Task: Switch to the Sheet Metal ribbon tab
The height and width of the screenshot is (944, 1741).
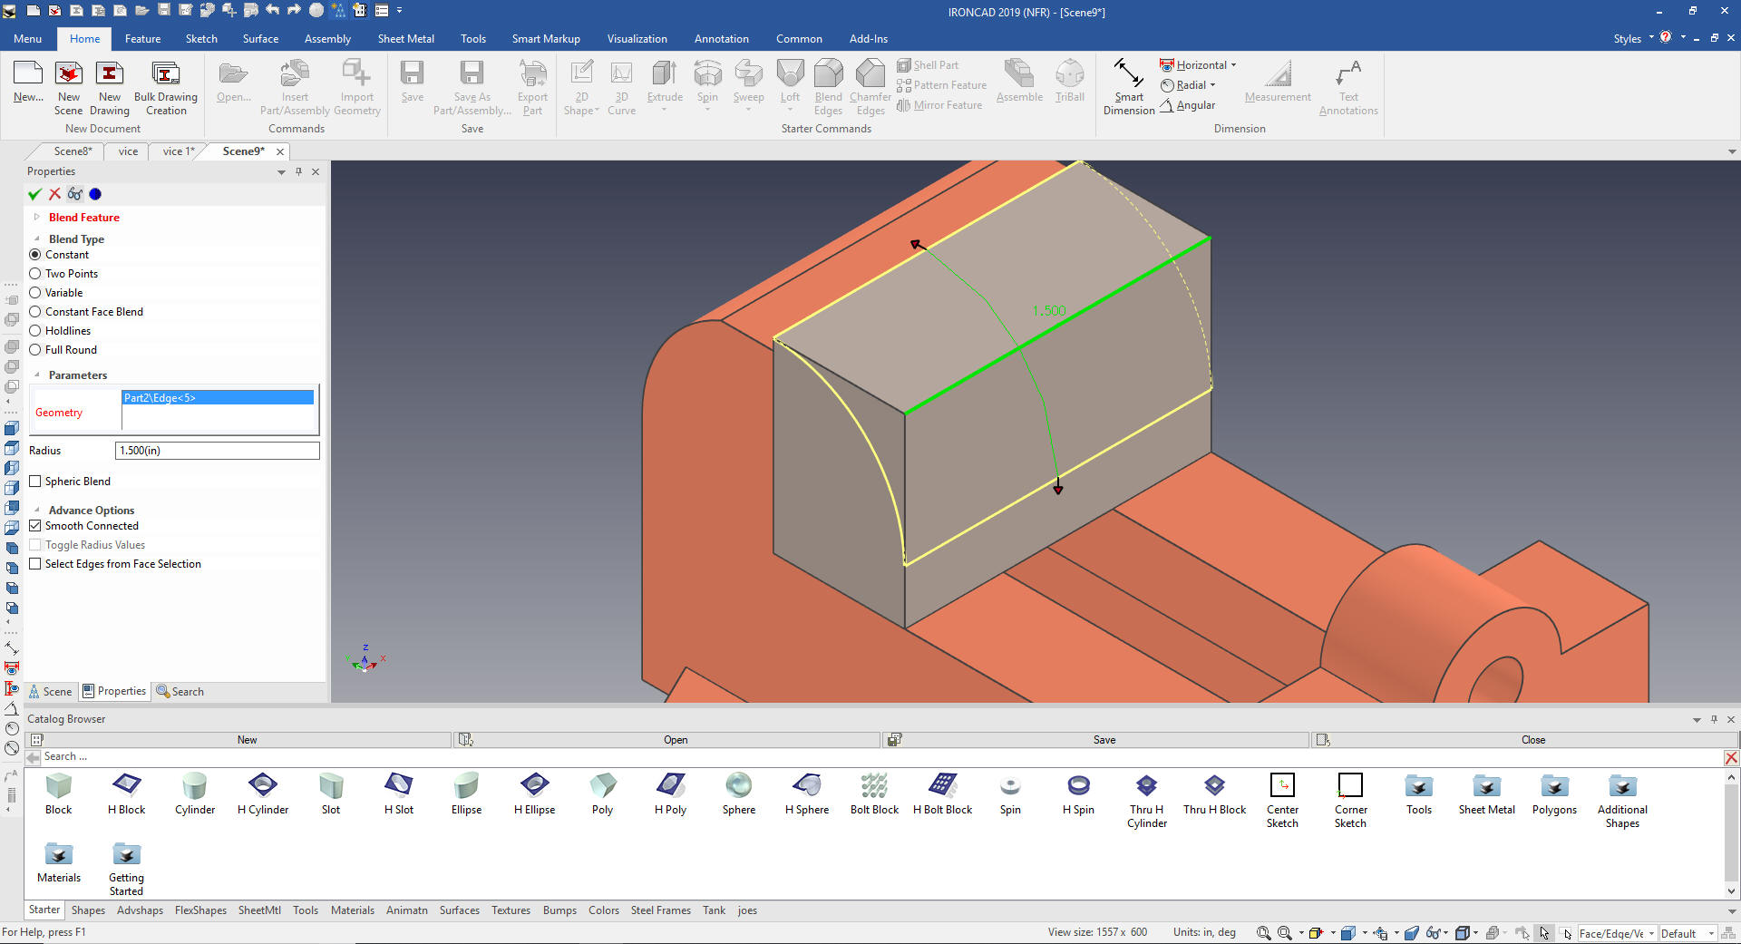Action: (x=405, y=39)
